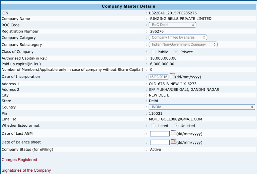Select the Public class of company radio

pos(153,52)
